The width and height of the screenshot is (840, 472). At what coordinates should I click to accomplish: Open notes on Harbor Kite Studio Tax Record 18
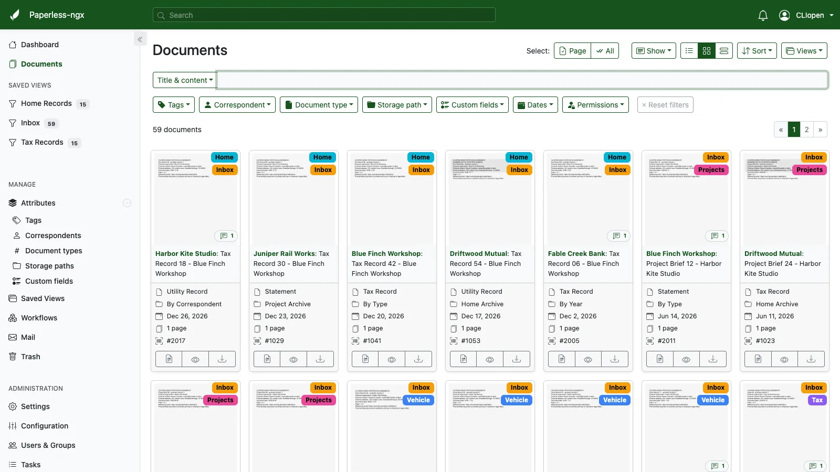[x=226, y=236]
